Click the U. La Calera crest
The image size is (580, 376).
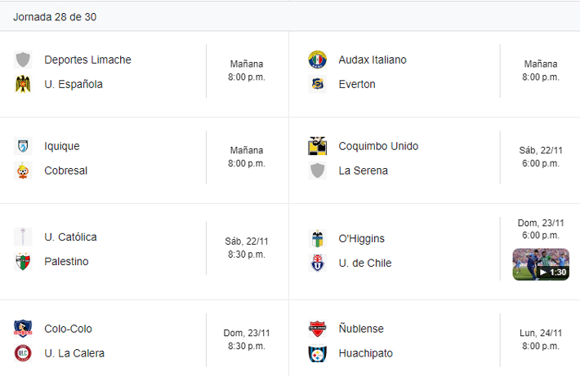click(23, 353)
